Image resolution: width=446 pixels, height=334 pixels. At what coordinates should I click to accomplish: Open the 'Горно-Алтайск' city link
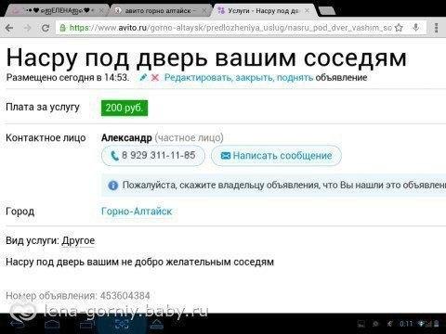coord(137,212)
